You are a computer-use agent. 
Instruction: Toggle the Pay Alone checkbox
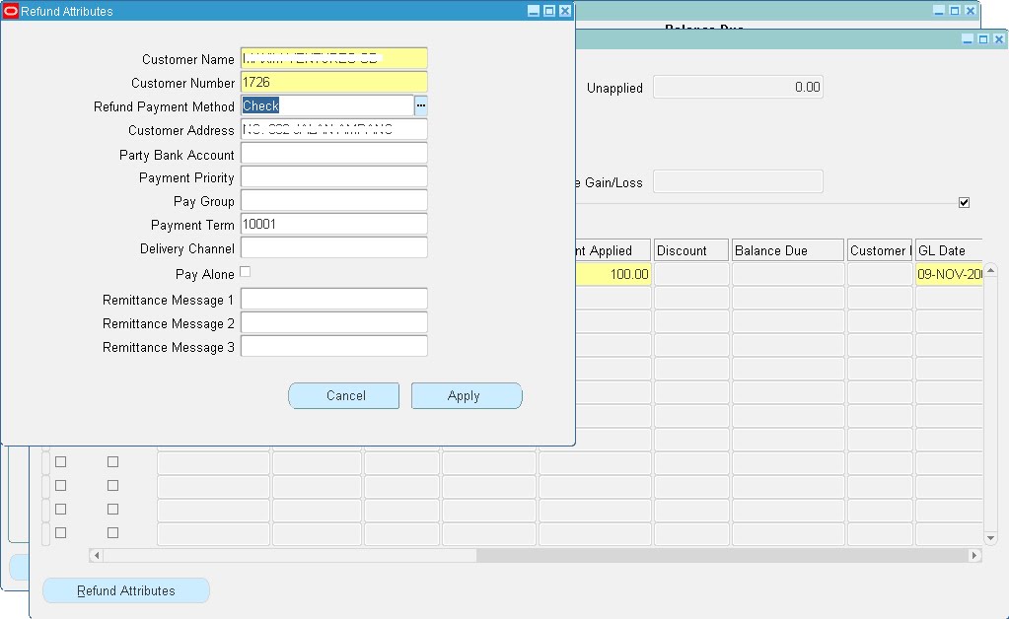pos(247,273)
